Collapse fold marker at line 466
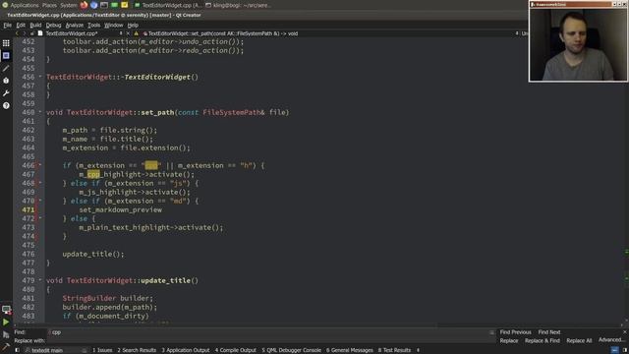This screenshot has height=354, width=629. 40,165
